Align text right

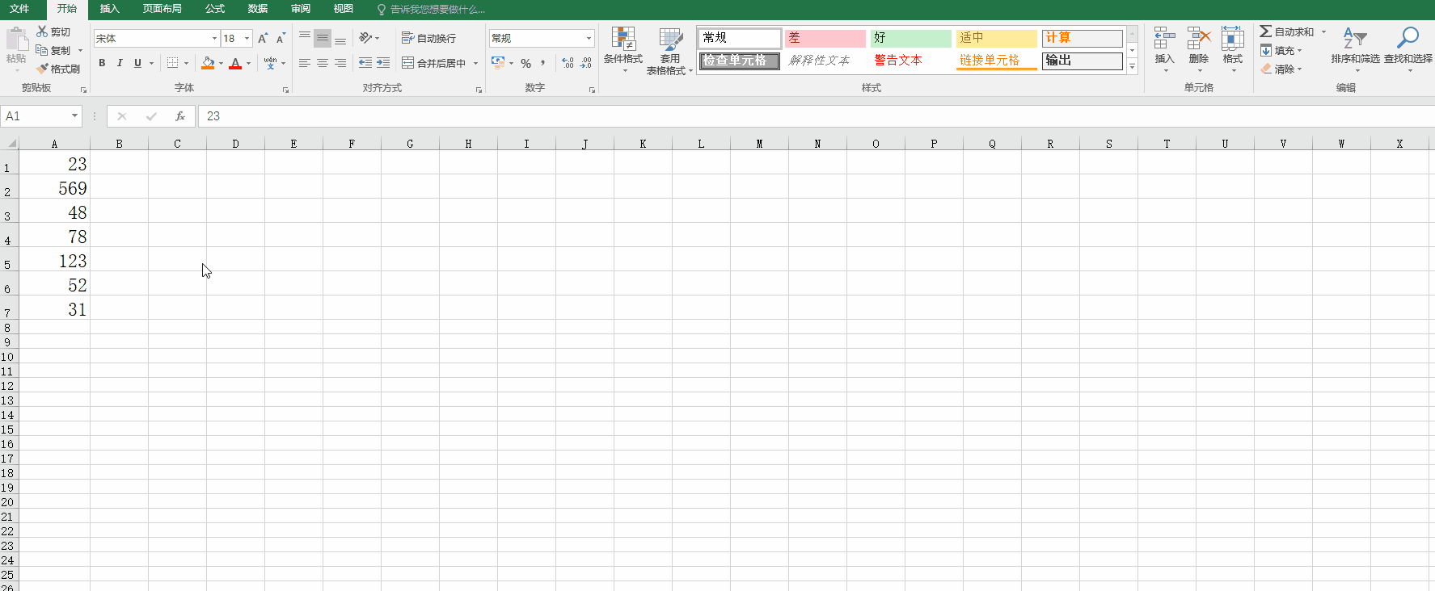coord(340,63)
